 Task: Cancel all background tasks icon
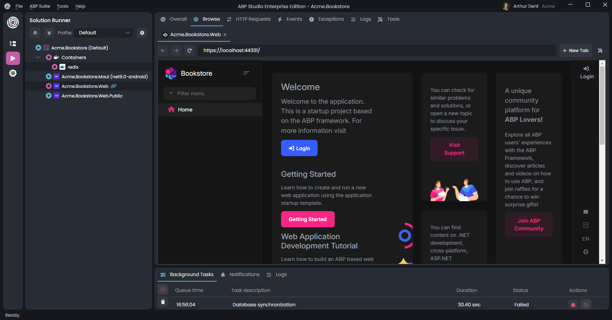click(163, 289)
